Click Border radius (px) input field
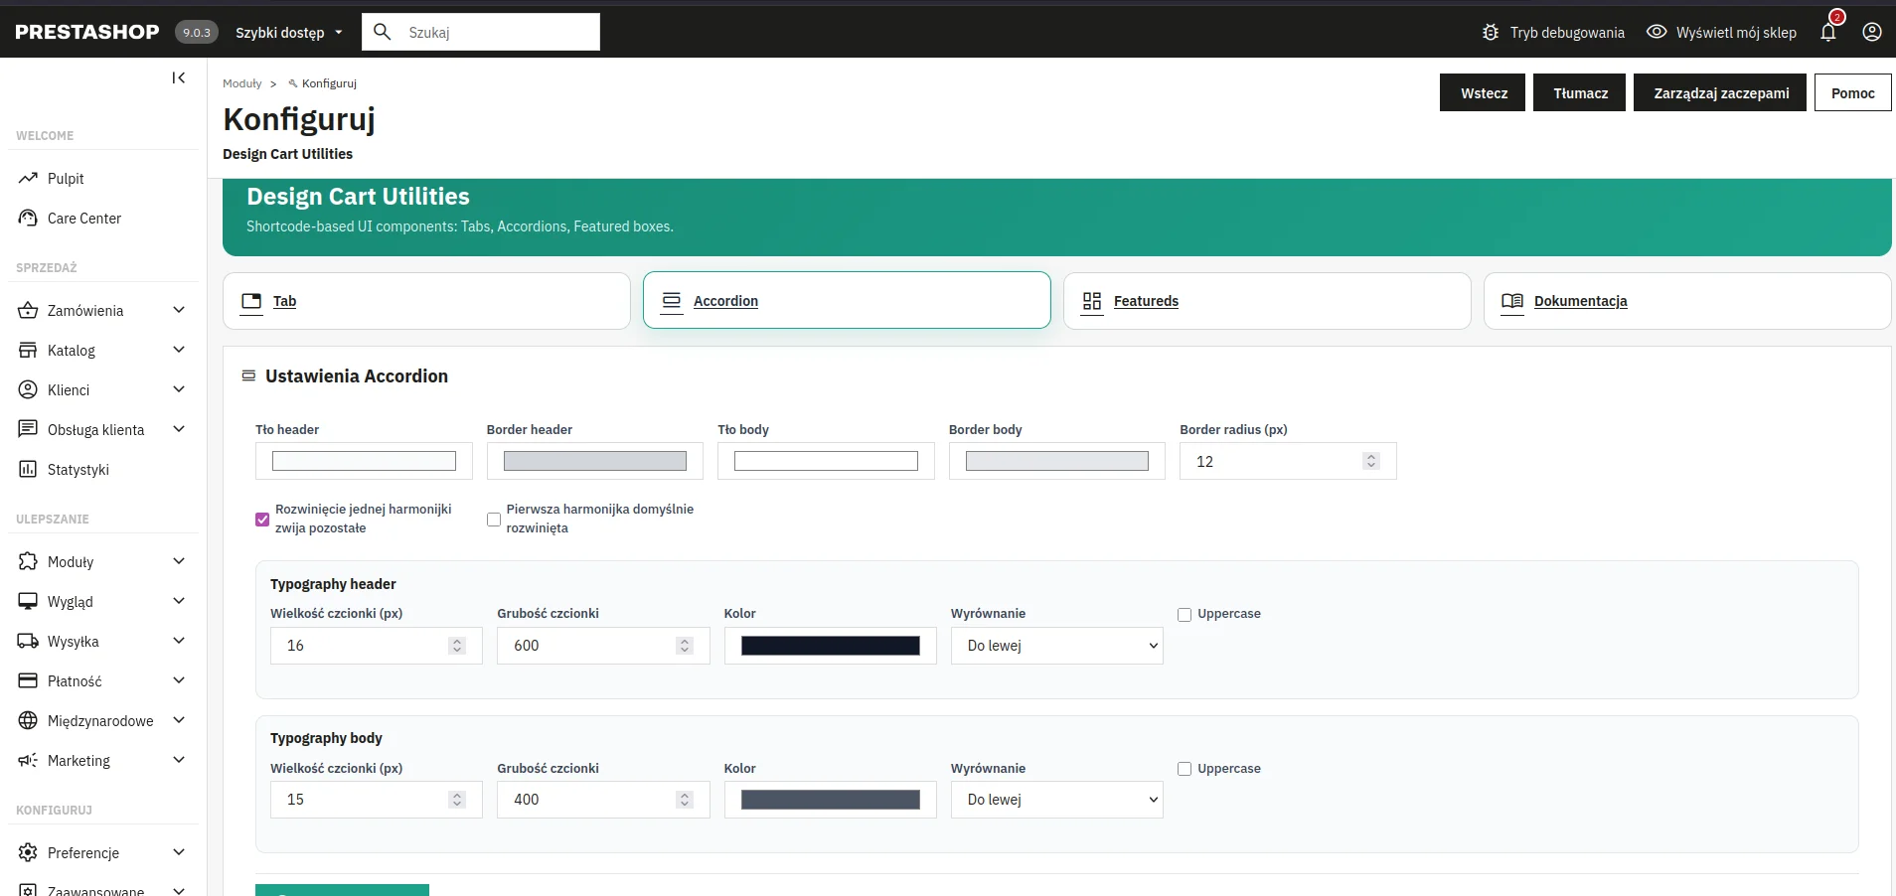1896x896 pixels. coord(1288,461)
